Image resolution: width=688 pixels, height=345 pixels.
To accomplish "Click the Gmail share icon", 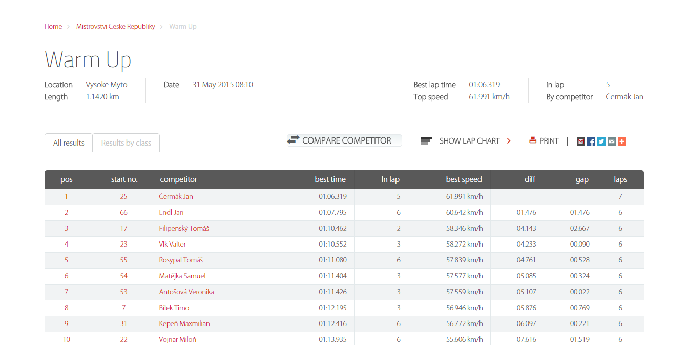I will (x=581, y=141).
